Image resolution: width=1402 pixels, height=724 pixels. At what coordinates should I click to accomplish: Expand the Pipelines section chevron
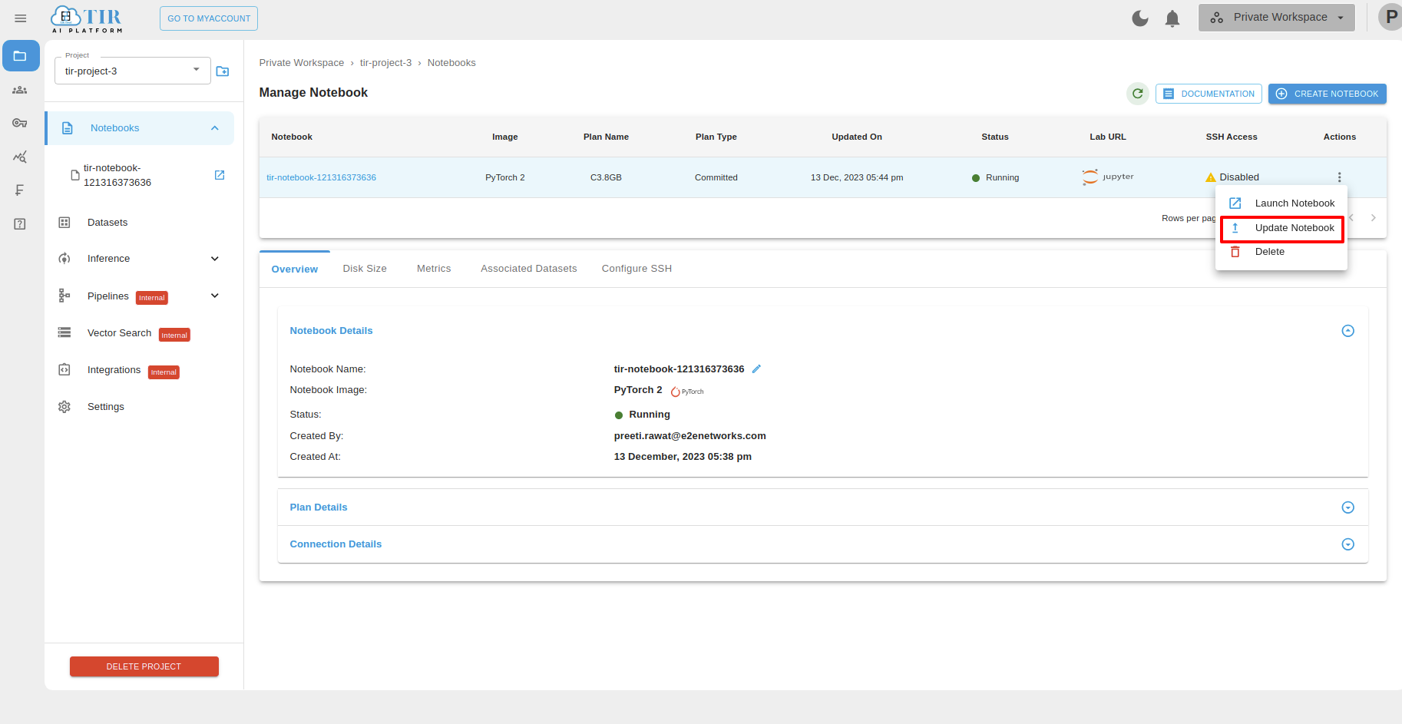[215, 296]
